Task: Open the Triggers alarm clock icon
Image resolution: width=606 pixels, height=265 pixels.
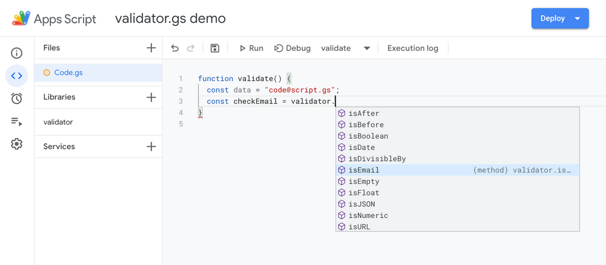Action: (x=17, y=99)
